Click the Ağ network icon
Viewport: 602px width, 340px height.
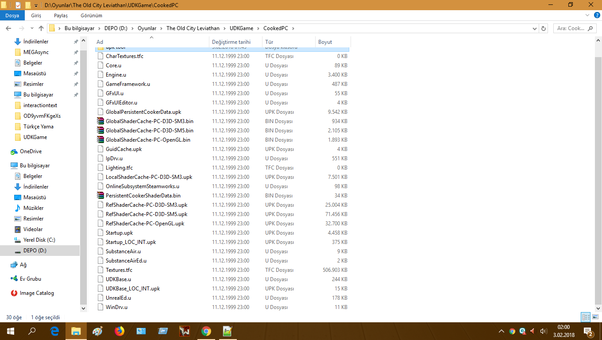(x=14, y=265)
